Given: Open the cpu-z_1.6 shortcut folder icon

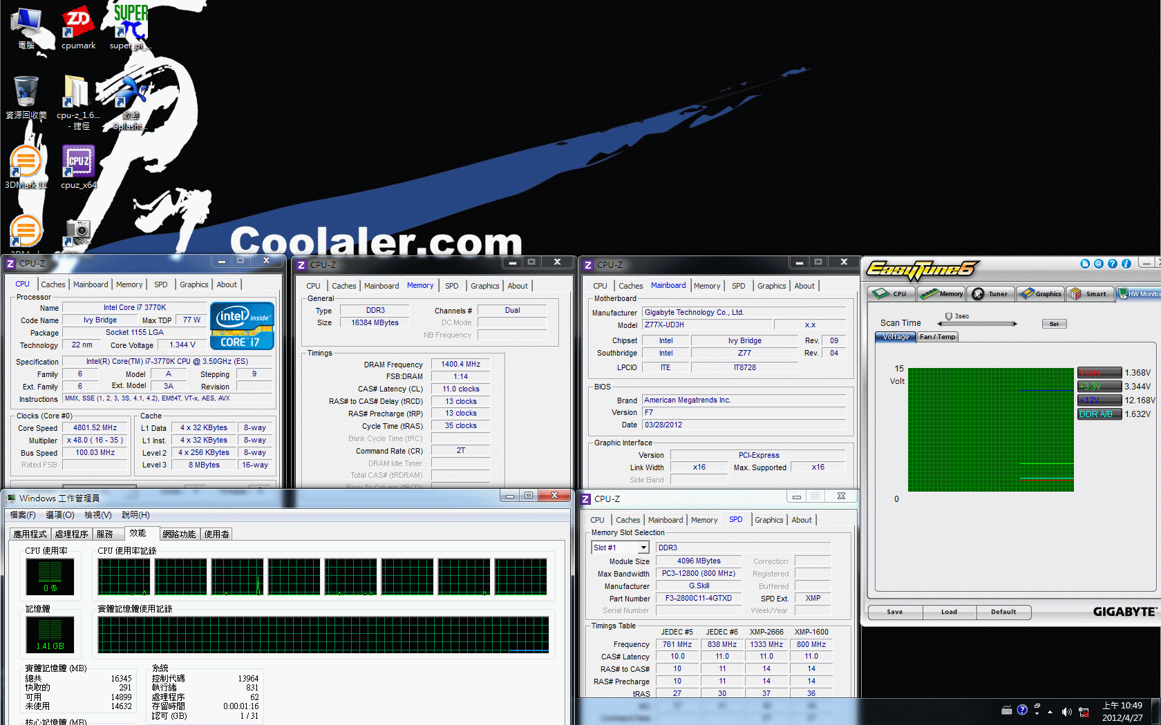Looking at the screenshot, I should click(77, 102).
